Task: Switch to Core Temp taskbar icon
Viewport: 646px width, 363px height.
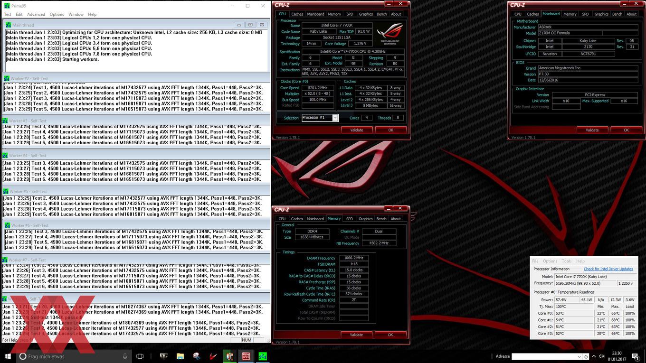Action: pos(229,356)
